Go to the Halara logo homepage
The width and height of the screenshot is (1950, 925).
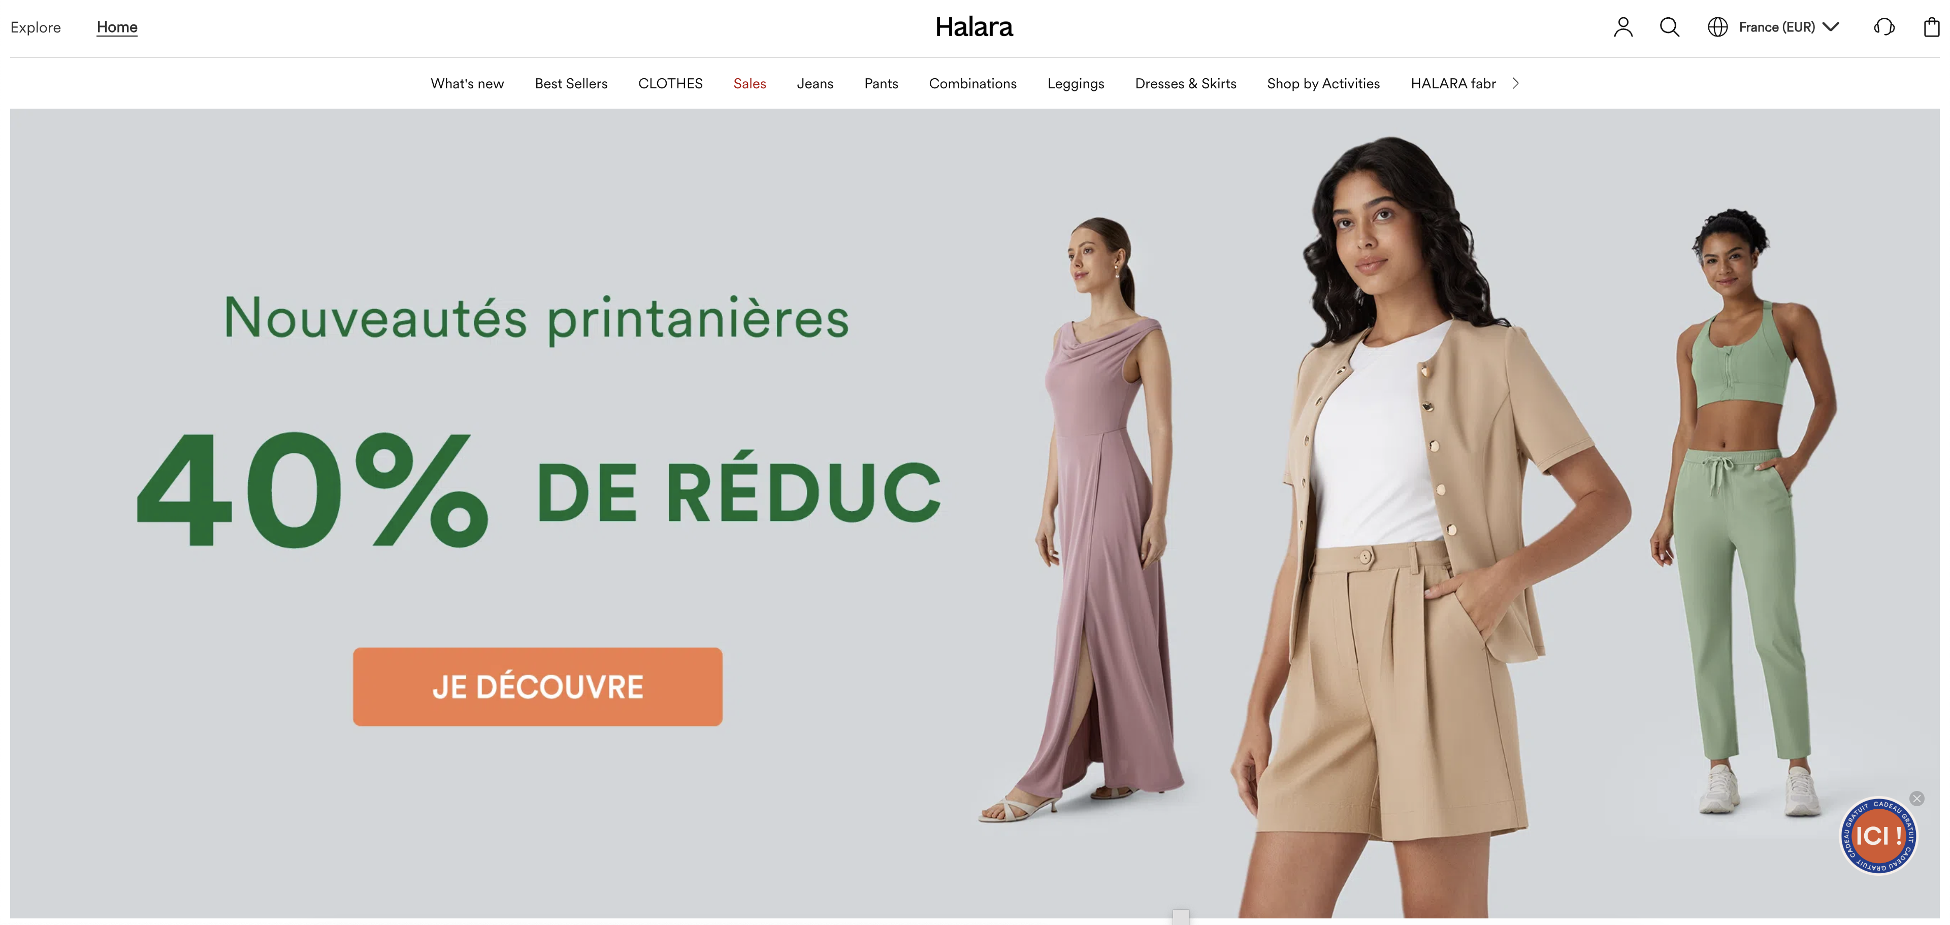pyautogui.click(x=974, y=27)
